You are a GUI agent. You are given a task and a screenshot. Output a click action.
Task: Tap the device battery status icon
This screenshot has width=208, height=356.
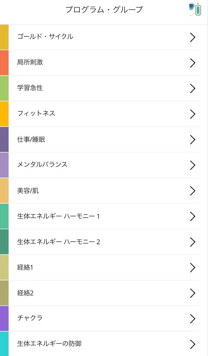click(x=198, y=9)
